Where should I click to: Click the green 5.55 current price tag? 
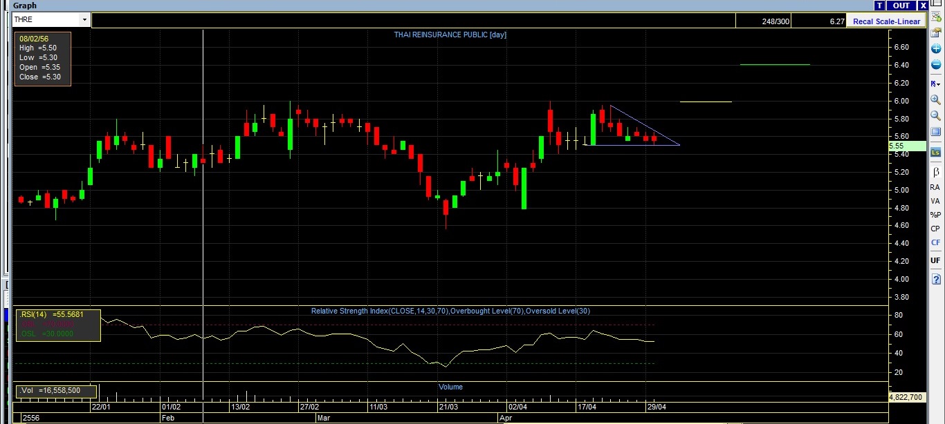tap(907, 146)
